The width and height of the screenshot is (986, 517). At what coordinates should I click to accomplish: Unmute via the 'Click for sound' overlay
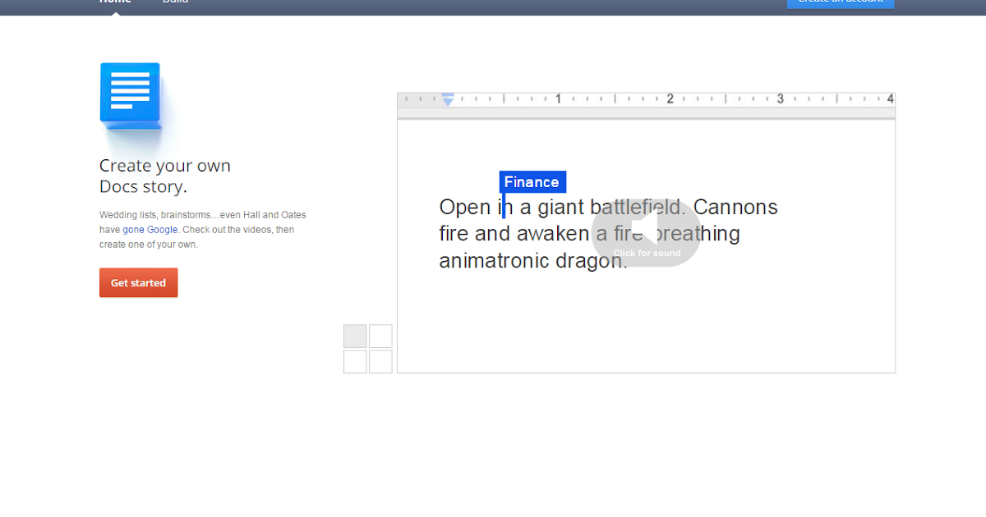coord(646,253)
